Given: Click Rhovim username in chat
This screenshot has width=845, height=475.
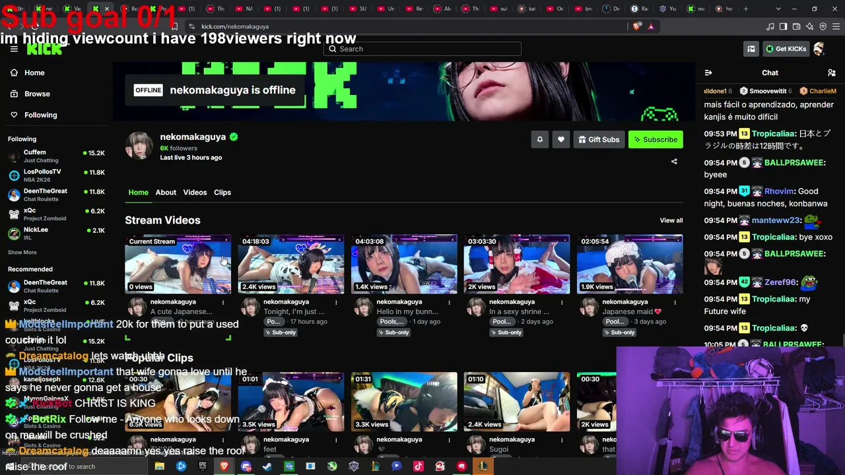Looking at the screenshot, I should 779,191.
